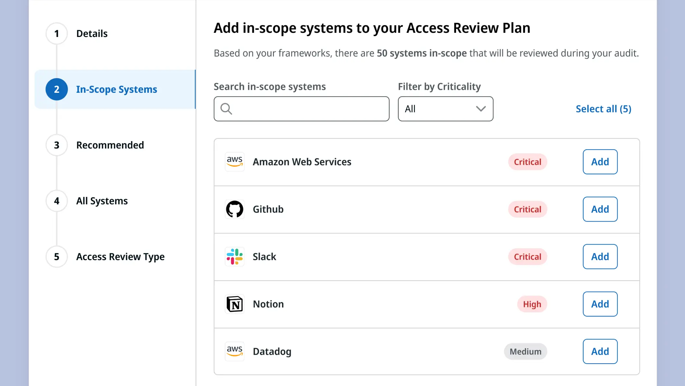Click the Github octocat icon
Viewport: 685px width, 386px height.
[x=234, y=209]
